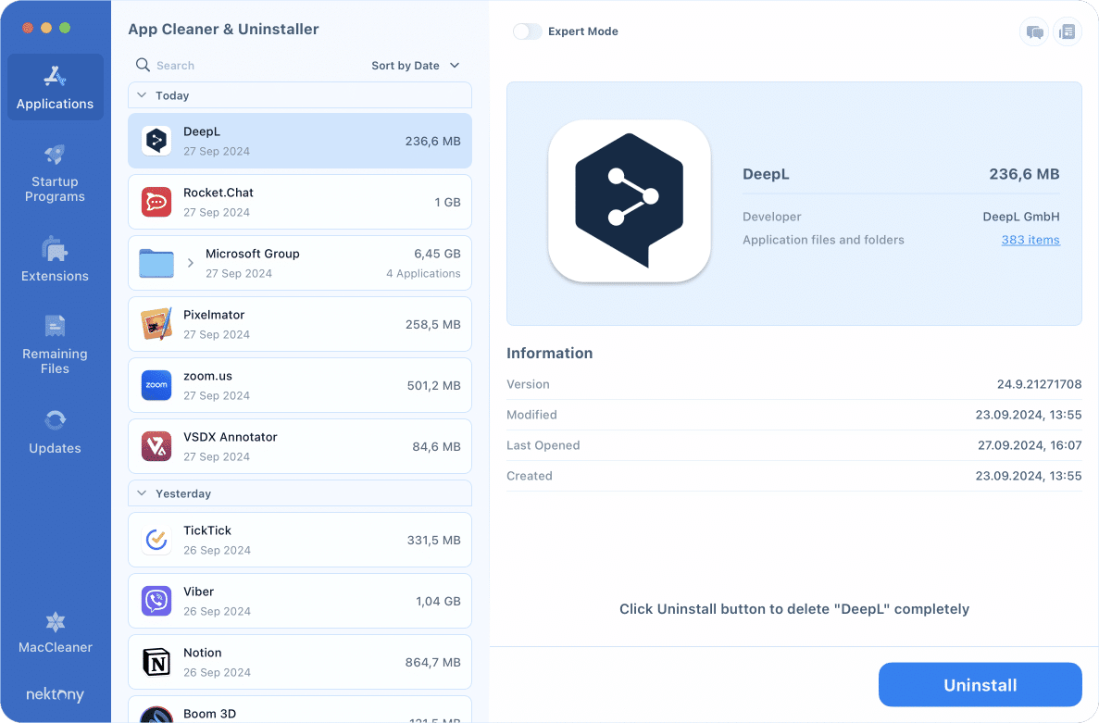The image size is (1099, 723).
Task: Click the zoom.us 501,2 MB size
Action: click(x=434, y=385)
